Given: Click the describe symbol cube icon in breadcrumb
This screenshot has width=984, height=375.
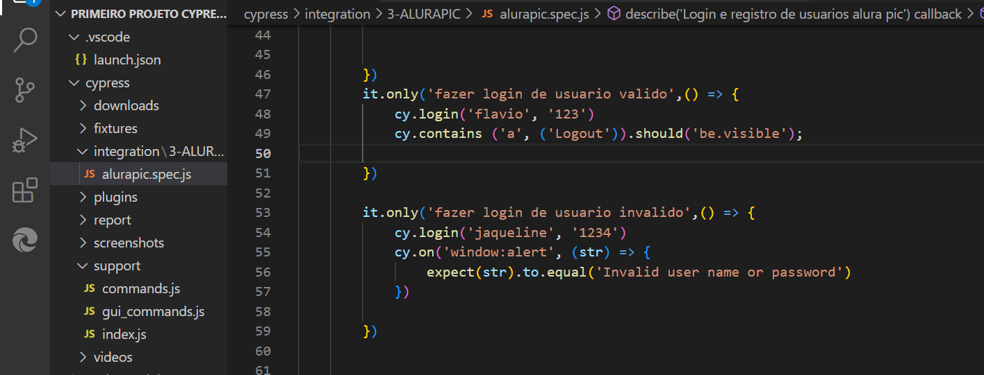Looking at the screenshot, I should click(614, 14).
